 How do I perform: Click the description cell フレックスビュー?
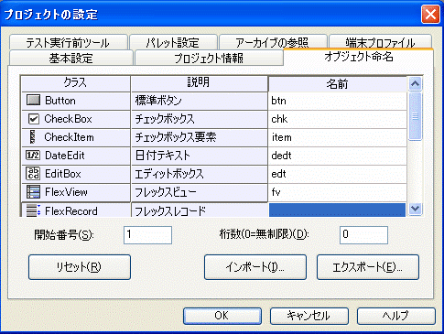[x=200, y=192]
